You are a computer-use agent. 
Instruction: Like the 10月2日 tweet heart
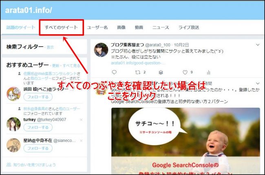tap(185, 72)
